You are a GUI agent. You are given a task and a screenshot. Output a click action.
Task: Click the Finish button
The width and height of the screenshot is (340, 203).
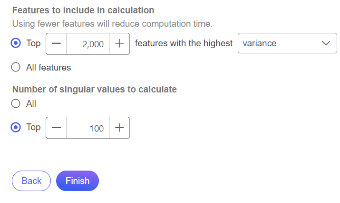(x=78, y=181)
